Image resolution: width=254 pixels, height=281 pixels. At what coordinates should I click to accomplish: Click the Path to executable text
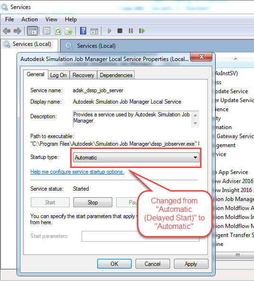115,144
